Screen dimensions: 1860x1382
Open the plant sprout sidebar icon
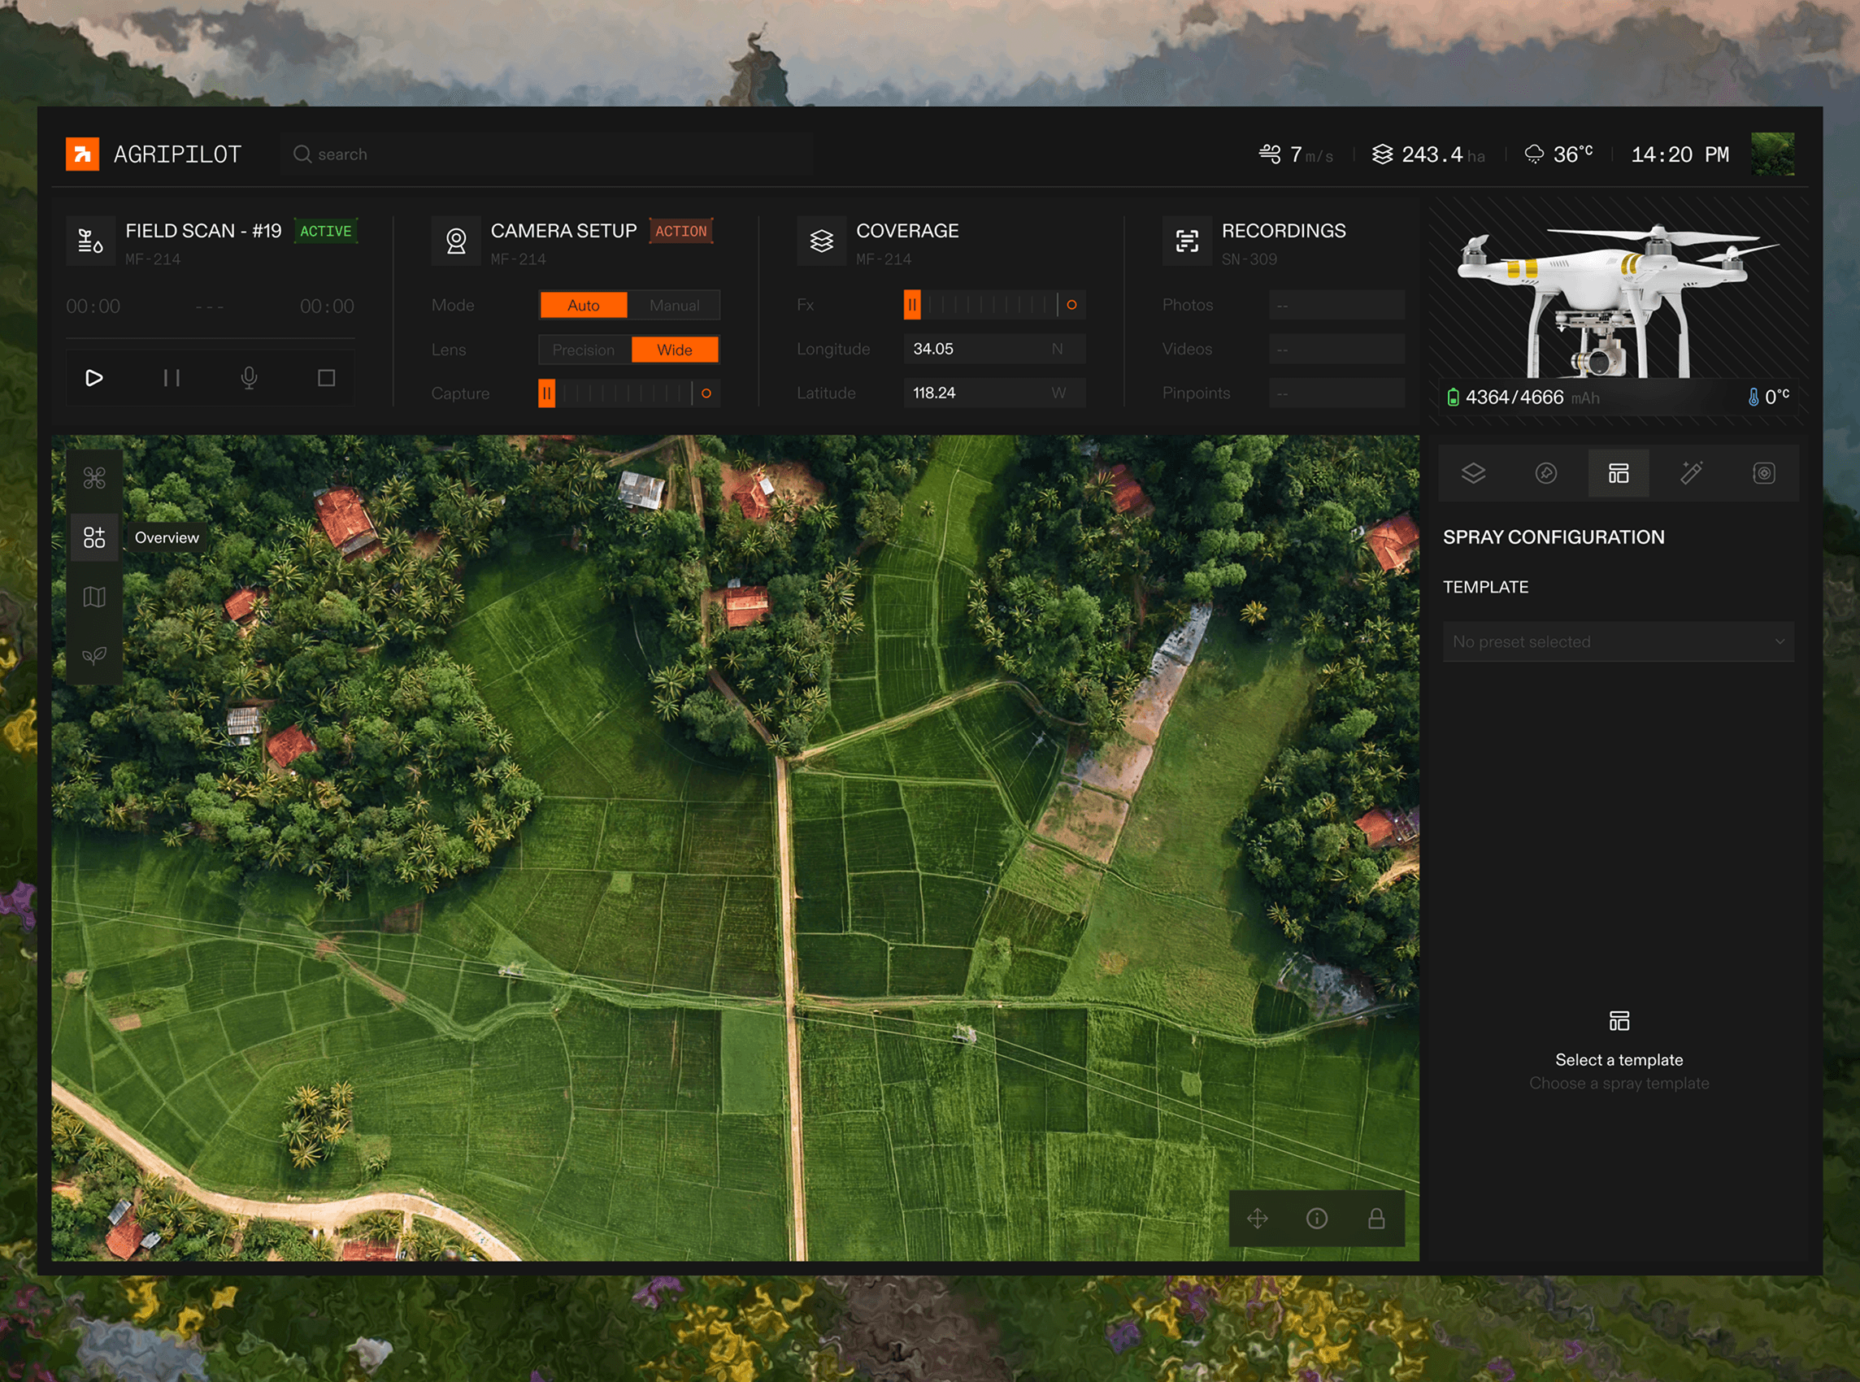94,655
